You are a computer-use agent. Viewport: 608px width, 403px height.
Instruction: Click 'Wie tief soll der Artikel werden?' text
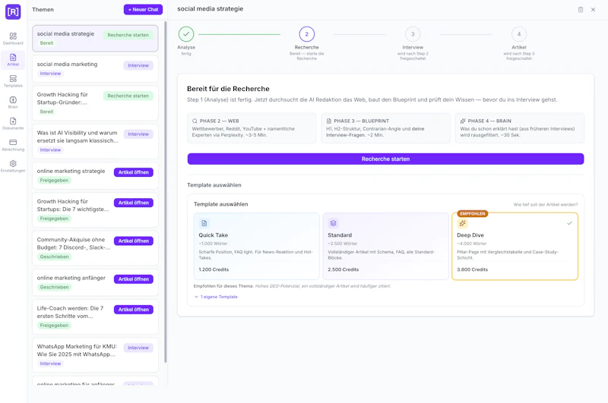click(546, 204)
